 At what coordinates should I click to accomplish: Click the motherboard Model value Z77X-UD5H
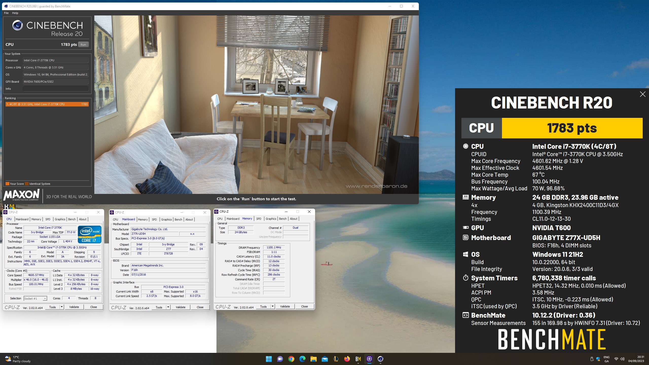[154, 234]
